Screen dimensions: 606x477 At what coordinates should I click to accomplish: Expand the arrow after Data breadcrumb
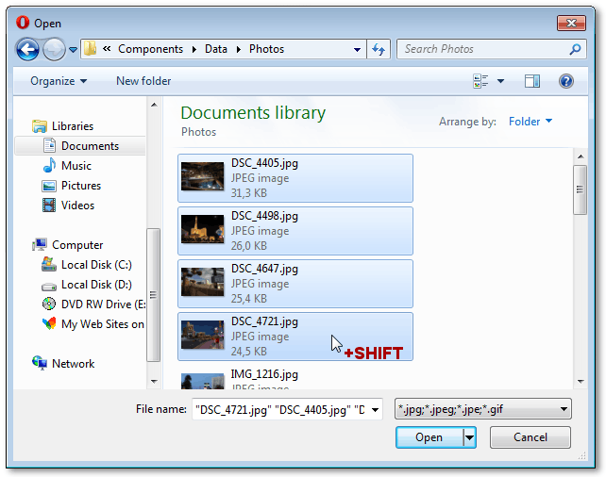239,49
